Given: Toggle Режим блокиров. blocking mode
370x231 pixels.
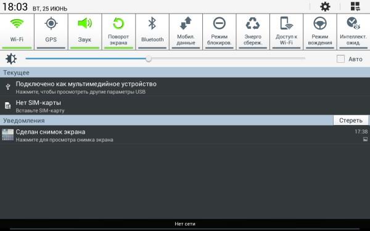Looking at the screenshot, I should point(220,31).
